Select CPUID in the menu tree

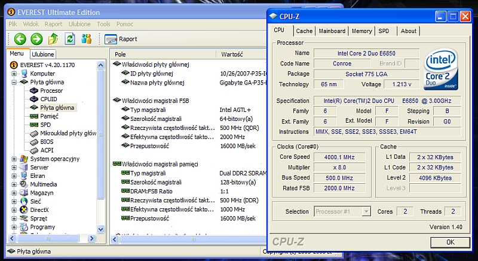coord(48,99)
